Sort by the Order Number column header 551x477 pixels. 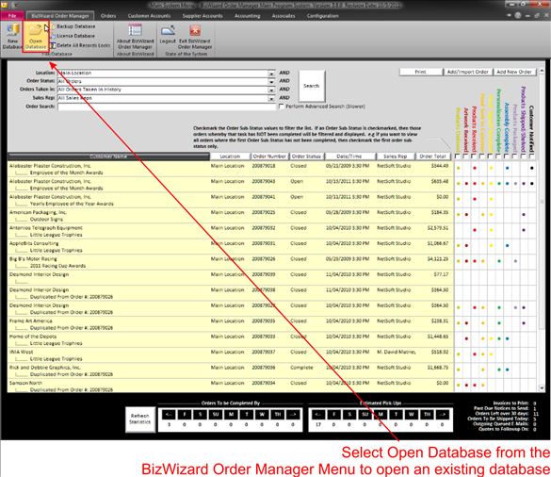269,156
